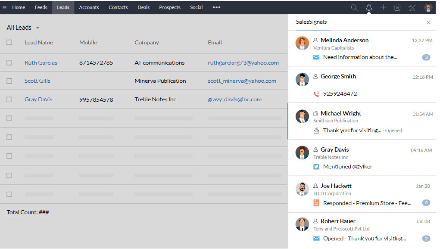Open the notifications bell

[x=368, y=7]
